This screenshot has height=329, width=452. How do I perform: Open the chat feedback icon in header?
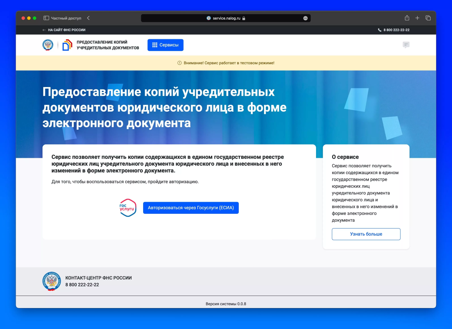[x=406, y=45]
